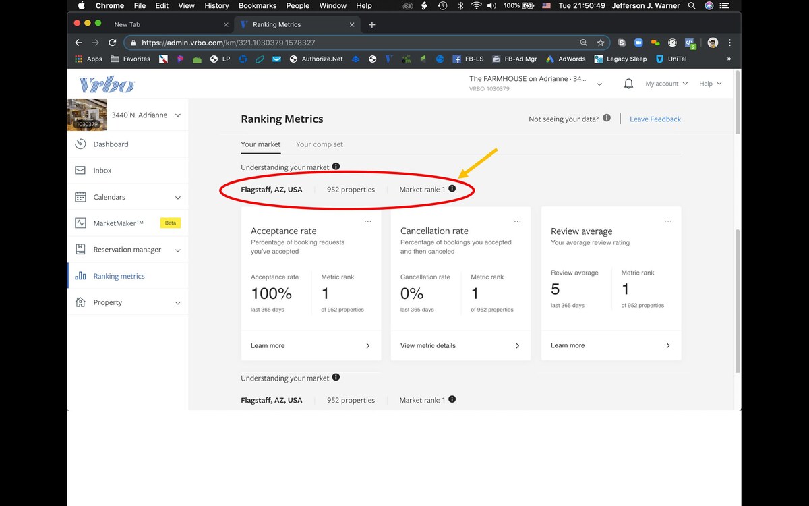The height and width of the screenshot is (506, 809).
Task: Open the Bookmarks menu in menu bar
Action: [258, 5]
